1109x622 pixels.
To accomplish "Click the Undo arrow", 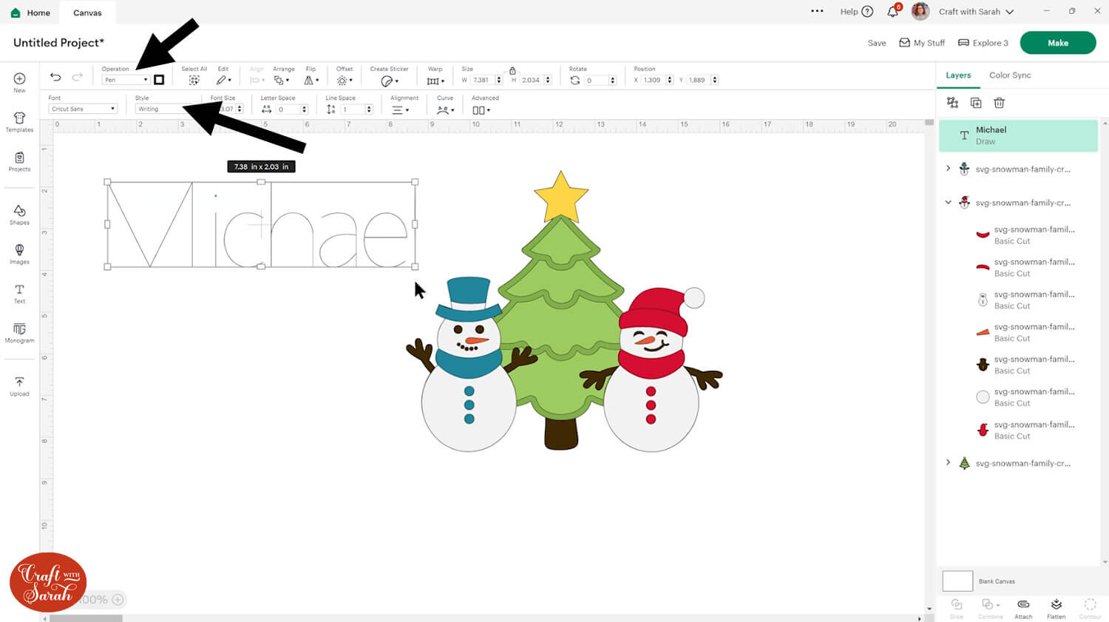I will 55,77.
